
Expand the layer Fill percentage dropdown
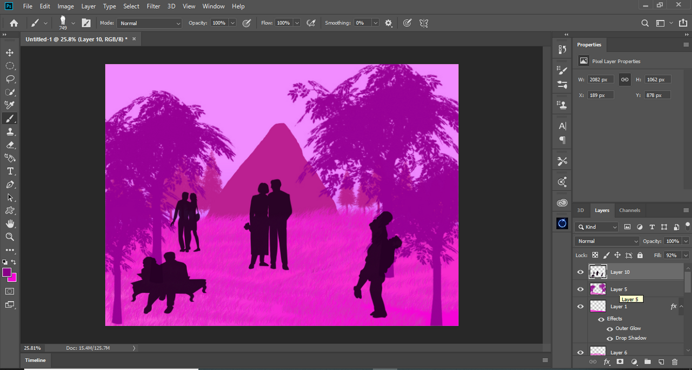(x=686, y=255)
